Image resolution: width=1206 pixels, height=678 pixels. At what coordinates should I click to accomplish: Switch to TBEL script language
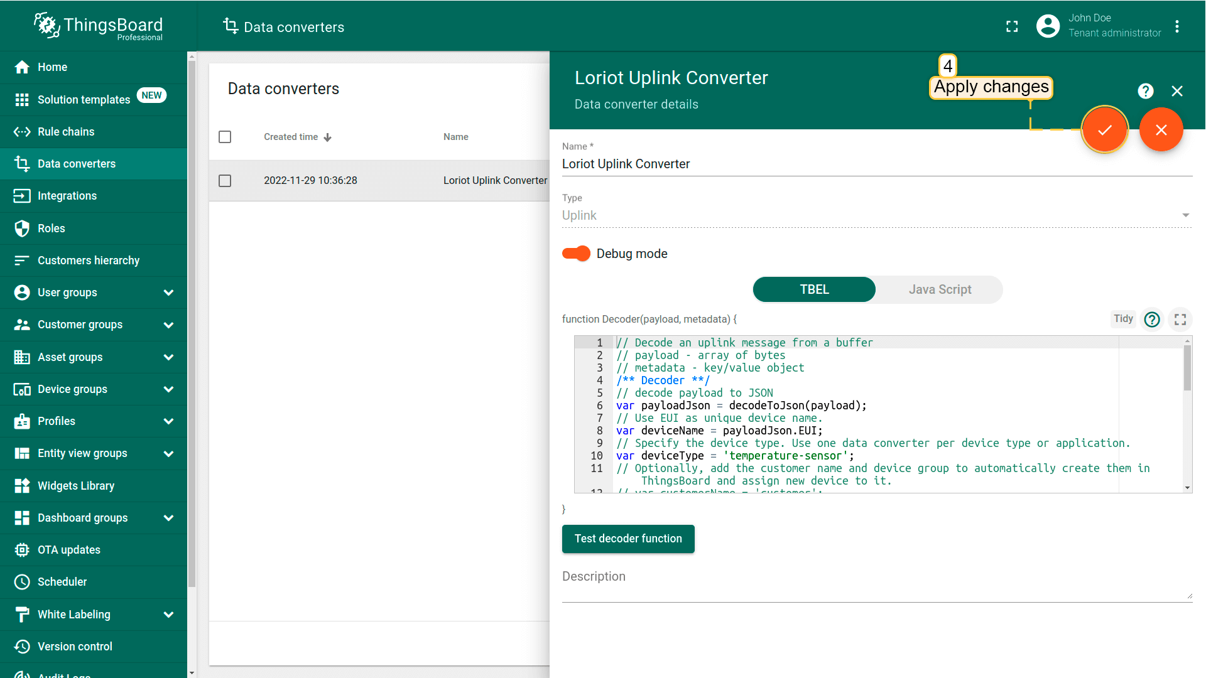point(814,289)
